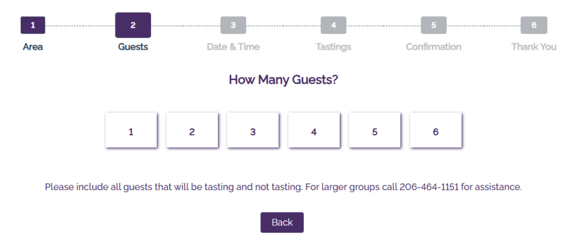This screenshot has width=571, height=241.
Task: Click step 2 number square
Action: pyautogui.click(x=133, y=25)
